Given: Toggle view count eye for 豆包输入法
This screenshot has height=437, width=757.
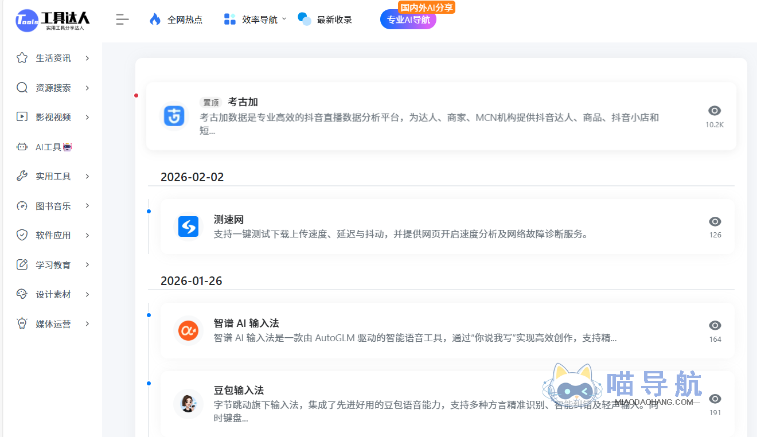Looking at the screenshot, I should 715,399.
